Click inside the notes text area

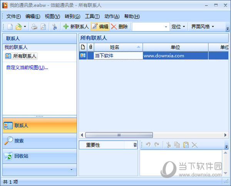tap(181, 163)
